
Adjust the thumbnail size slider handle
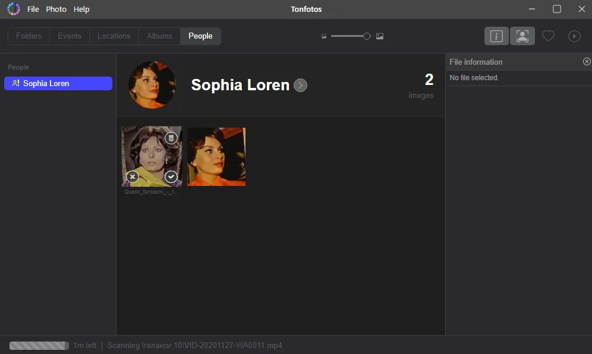coord(367,36)
